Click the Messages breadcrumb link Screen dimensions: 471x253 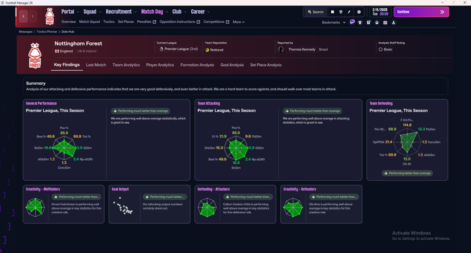(x=26, y=32)
